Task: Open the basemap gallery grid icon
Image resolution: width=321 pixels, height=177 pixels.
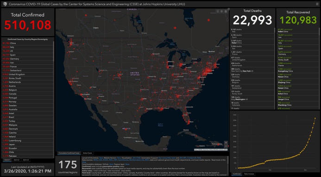Action: [x=226, y=11]
